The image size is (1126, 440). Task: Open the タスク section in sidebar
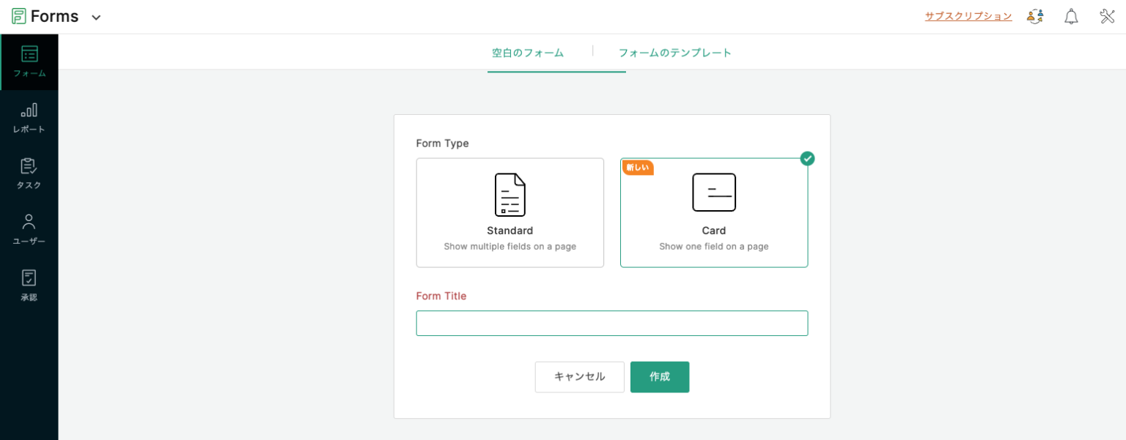click(29, 174)
